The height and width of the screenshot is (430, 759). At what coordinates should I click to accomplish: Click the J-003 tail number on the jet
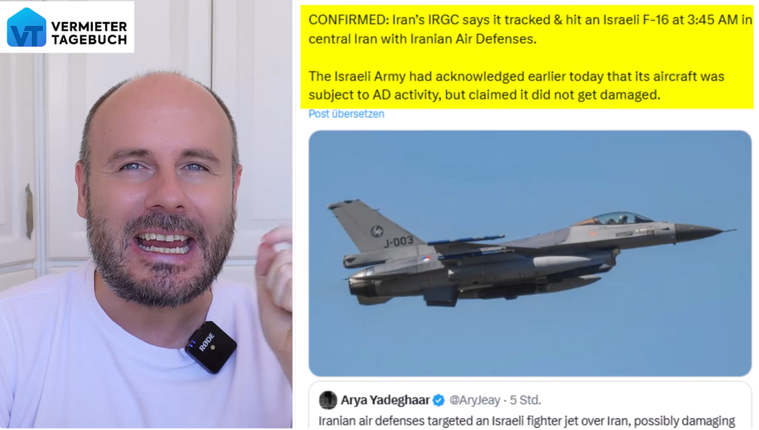pos(398,241)
